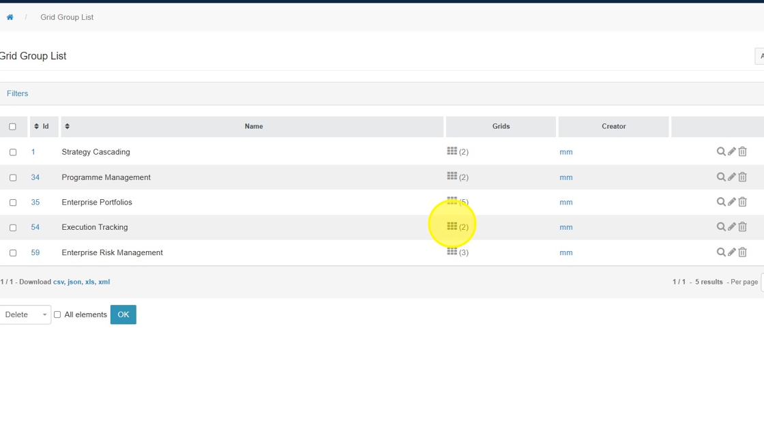Screen dimensions: 764x427
Task: Open Id 54 link
Action: point(35,227)
